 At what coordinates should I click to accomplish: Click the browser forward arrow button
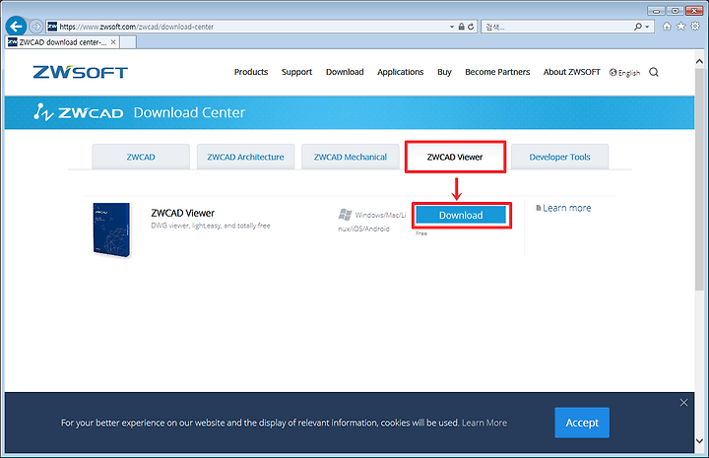coord(36,27)
